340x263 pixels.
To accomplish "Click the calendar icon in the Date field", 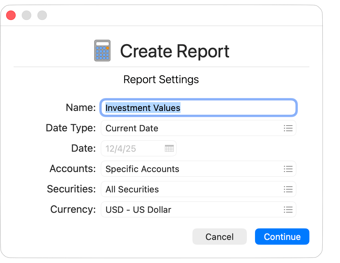I will tap(169, 148).
